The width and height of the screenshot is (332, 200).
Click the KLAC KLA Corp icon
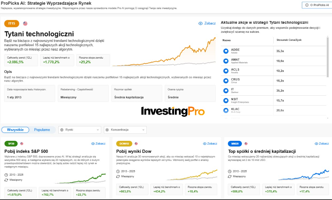pos(226,110)
